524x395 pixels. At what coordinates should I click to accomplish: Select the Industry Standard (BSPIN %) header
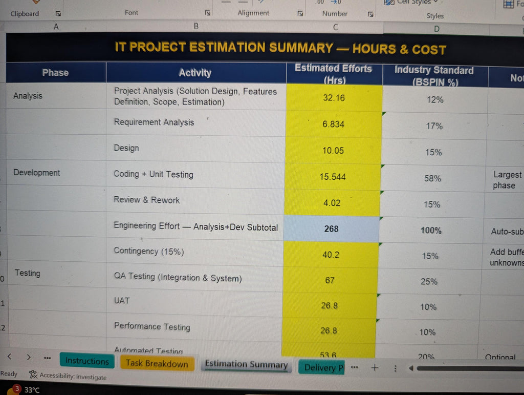coord(434,76)
